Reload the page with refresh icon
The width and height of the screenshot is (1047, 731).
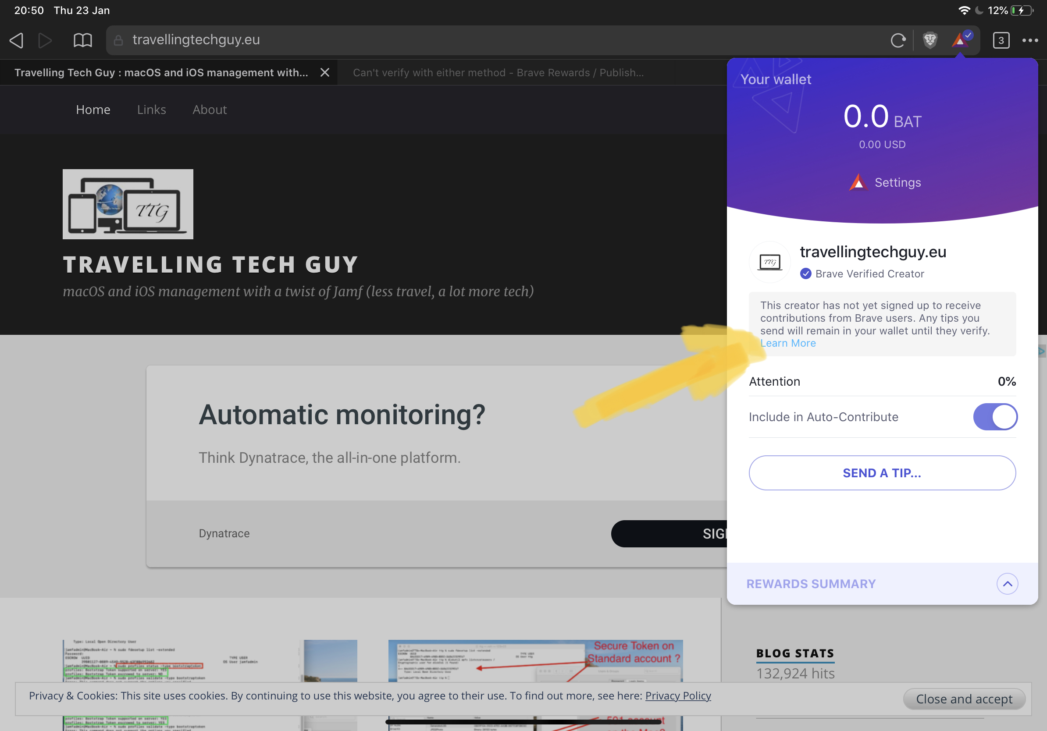(x=897, y=41)
